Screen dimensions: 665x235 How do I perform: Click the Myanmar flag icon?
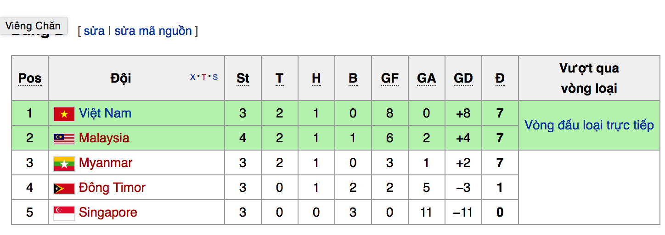(x=64, y=163)
